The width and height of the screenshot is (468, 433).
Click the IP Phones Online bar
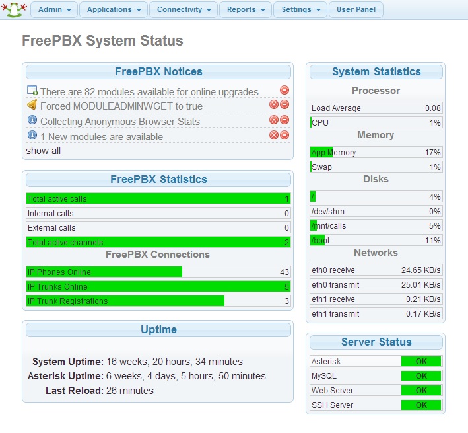158,272
